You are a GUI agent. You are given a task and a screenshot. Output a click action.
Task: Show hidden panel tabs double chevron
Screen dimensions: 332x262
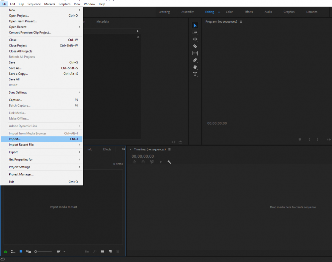pyautogui.click(x=124, y=149)
